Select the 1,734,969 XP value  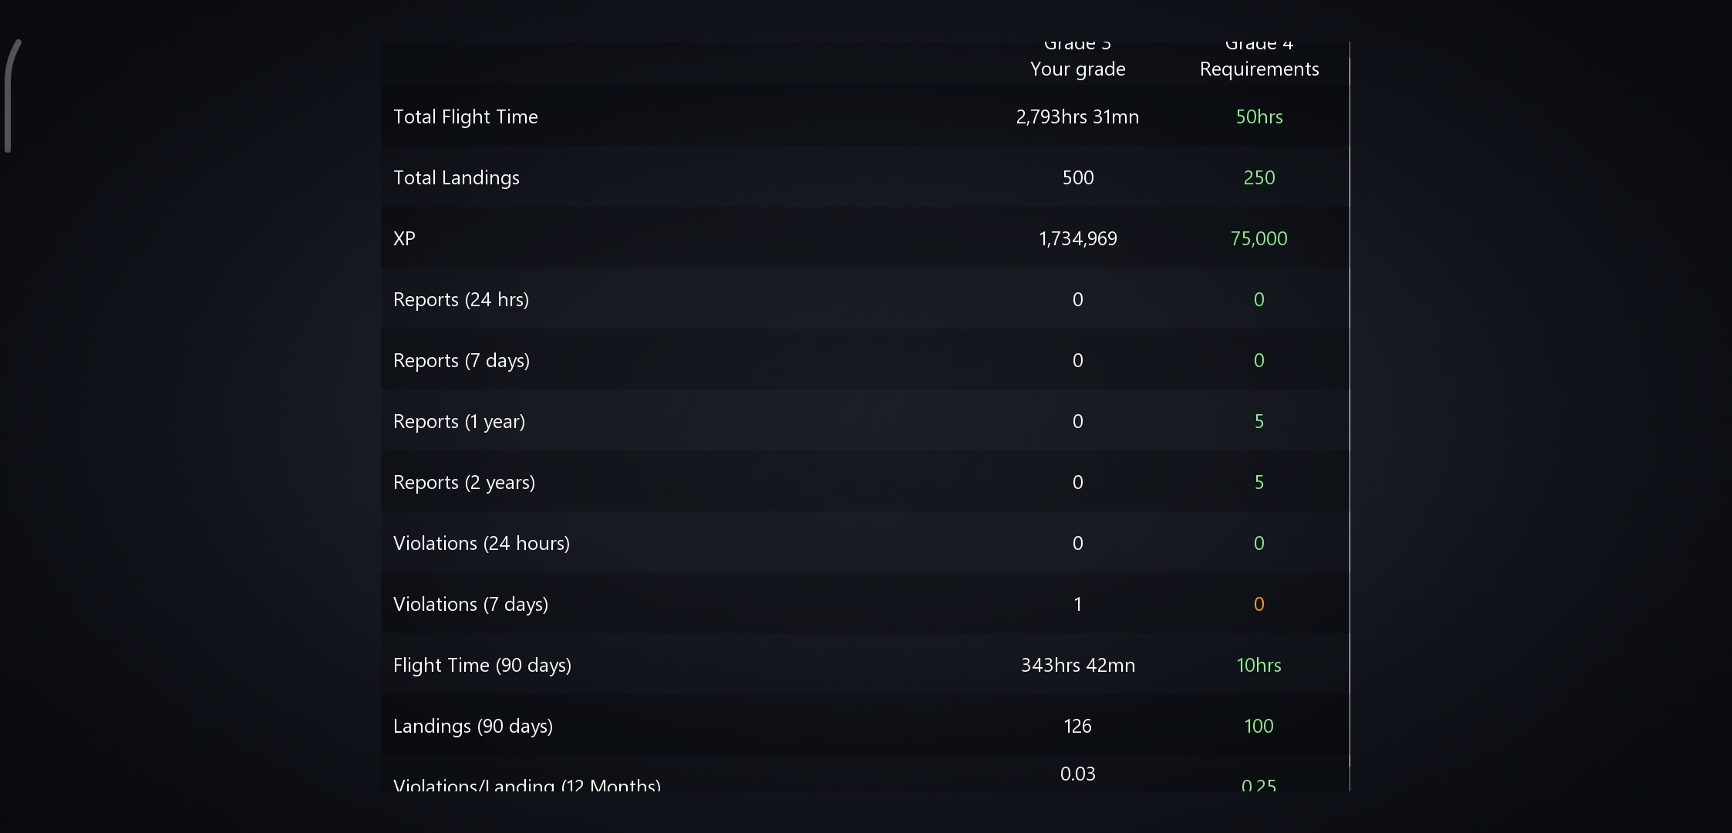[1077, 238]
